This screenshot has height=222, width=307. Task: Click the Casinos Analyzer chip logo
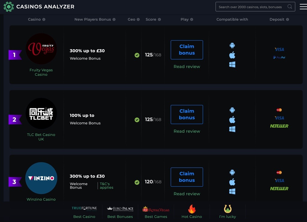click(9, 7)
